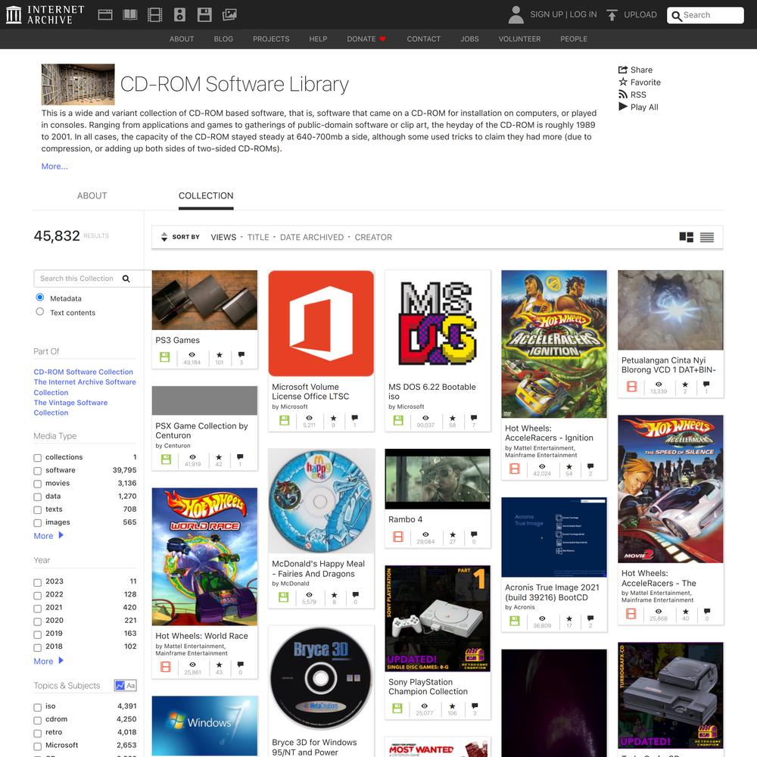This screenshot has height=757, width=757.
Task: Sort results by DATE ARCHIVED
Action: pyautogui.click(x=312, y=237)
